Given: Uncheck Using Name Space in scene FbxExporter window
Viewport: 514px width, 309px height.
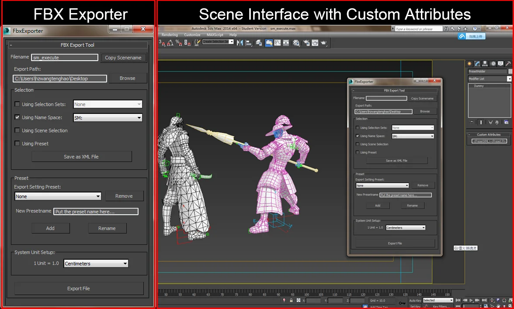Looking at the screenshot, I should 358,136.
